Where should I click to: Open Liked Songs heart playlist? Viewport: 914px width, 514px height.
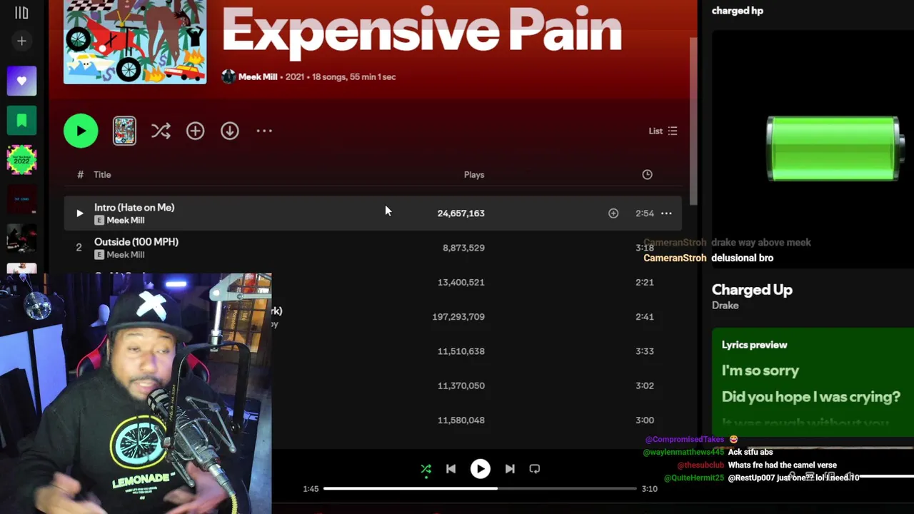pos(21,81)
